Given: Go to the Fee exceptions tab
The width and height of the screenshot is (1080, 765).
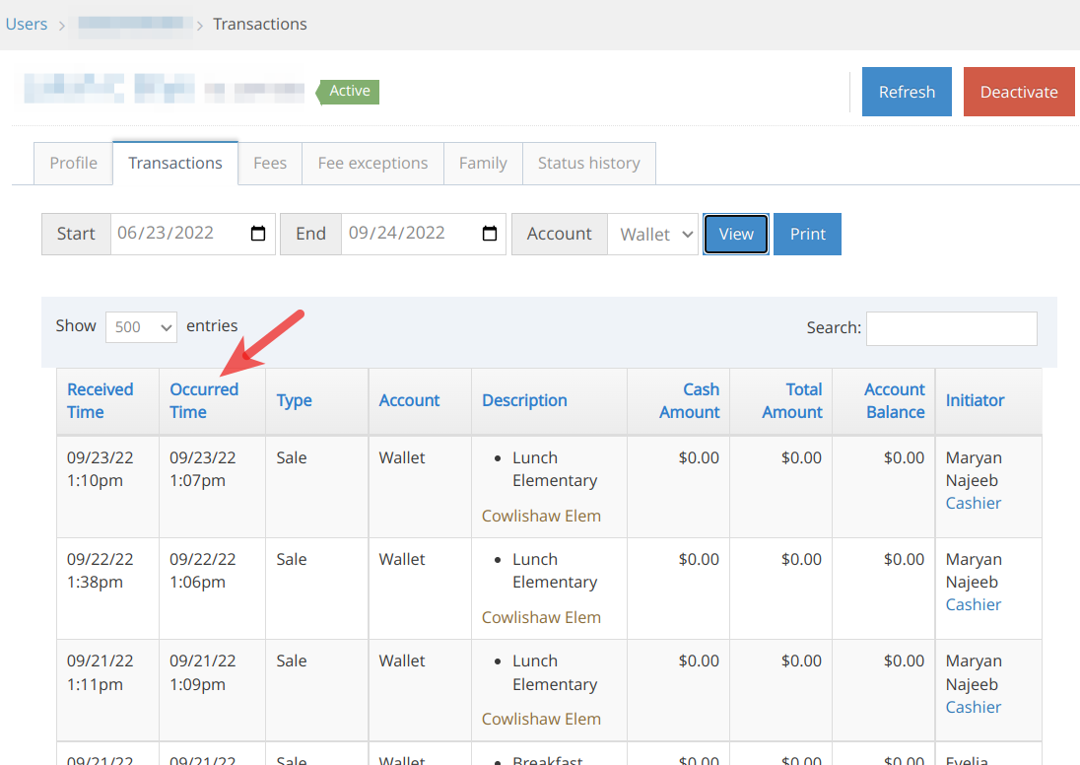Looking at the screenshot, I should point(372,164).
